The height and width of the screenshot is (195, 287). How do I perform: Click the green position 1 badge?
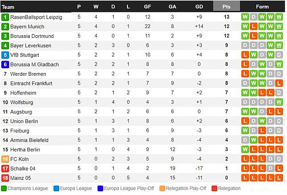coord(5,17)
